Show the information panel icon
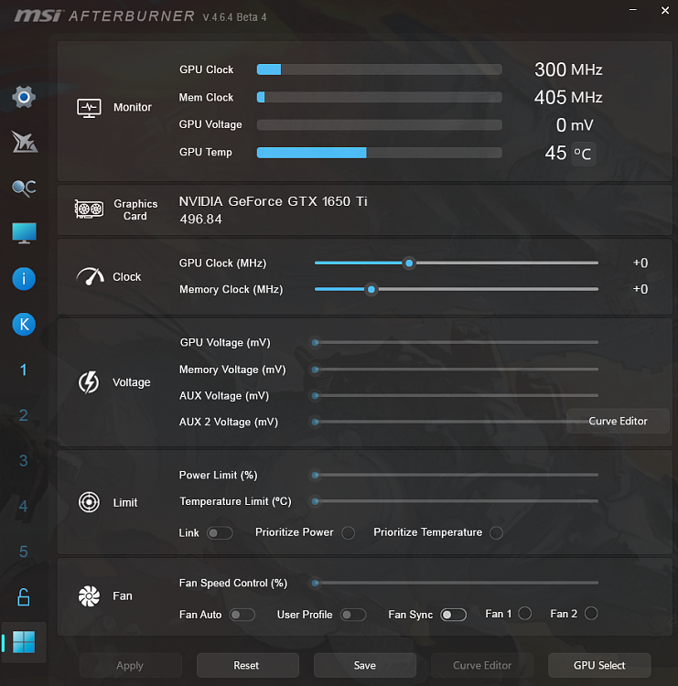Image resolution: width=678 pixels, height=686 pixels. tap(24, 279)
